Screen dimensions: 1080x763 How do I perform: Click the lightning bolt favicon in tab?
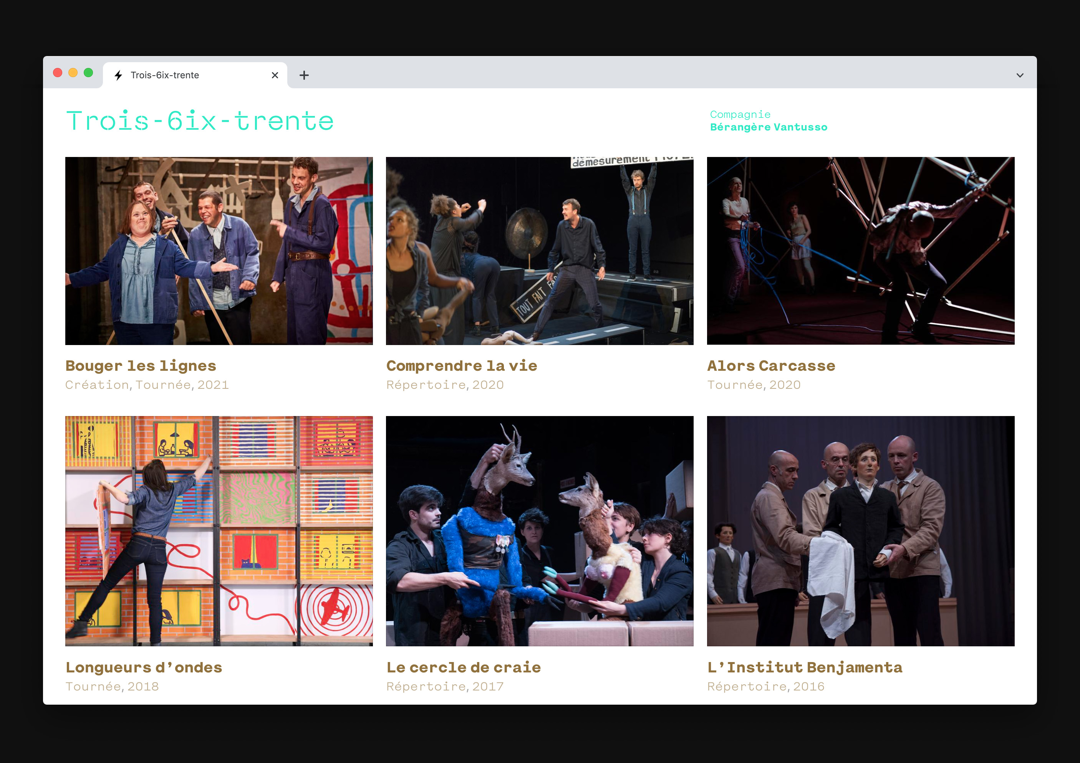pos(119,75)
